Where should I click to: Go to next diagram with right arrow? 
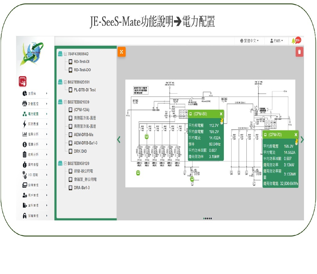[302, 140]
